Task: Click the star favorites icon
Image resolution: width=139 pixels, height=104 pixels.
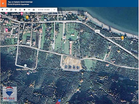Action: [24, 10]
